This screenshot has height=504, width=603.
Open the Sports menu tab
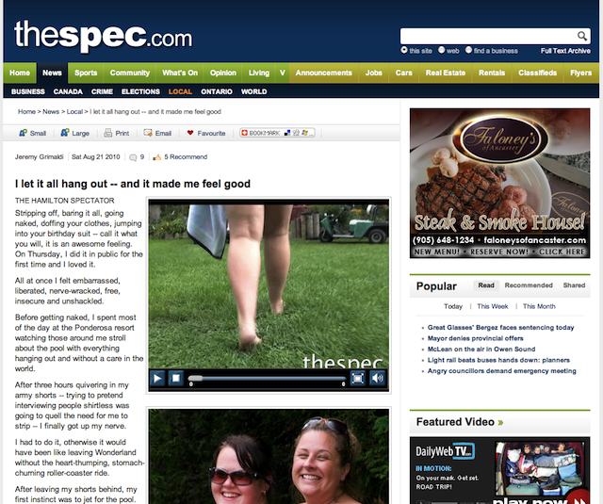86,73
